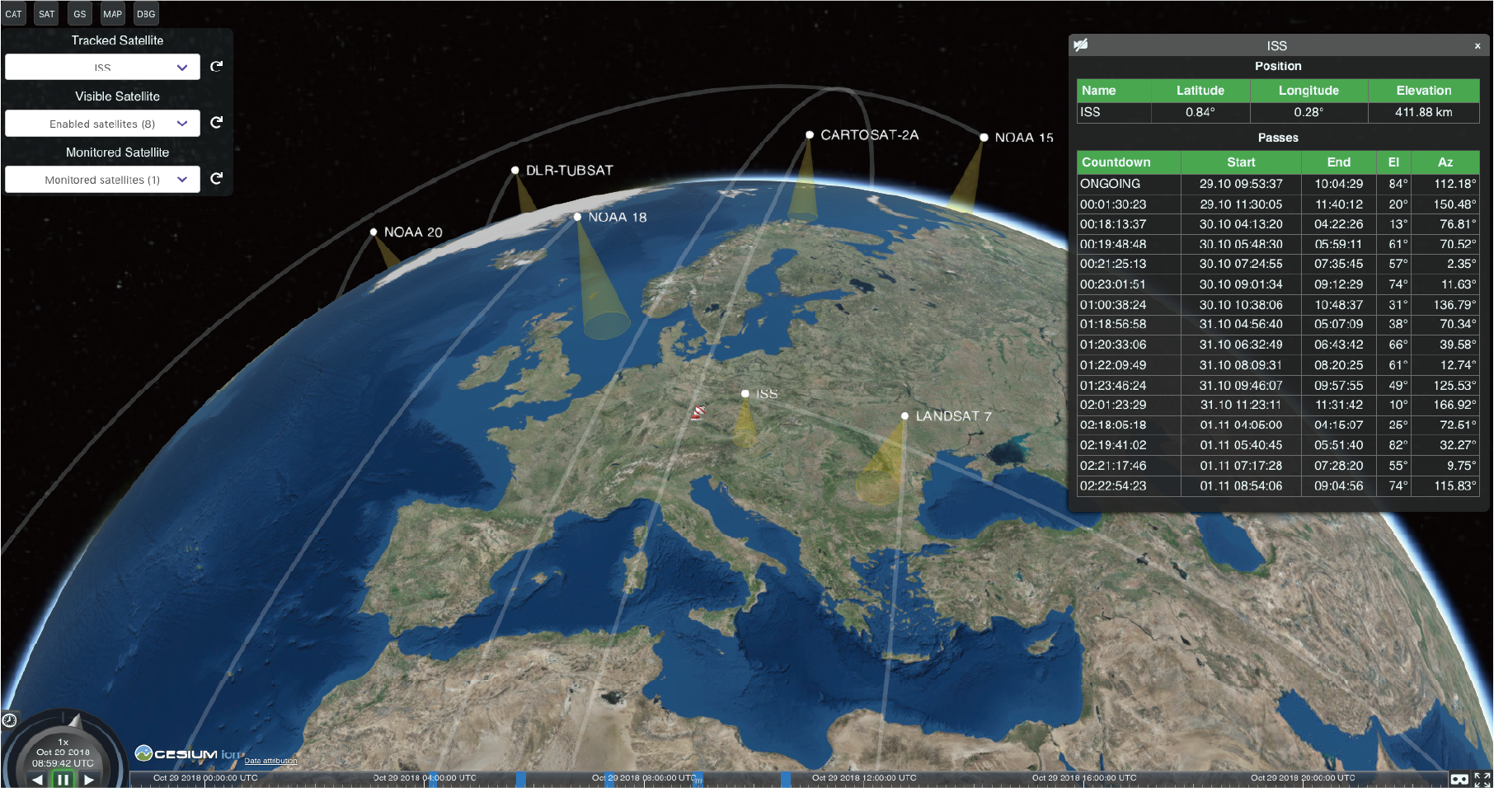Image resolution: width=1494 pixels, height=788 pixels.
Task: Open the DBG debug menu
Action: [x=146, y=14]
